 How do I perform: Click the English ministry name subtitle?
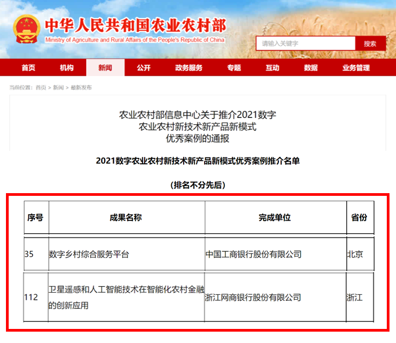[135, 40]
